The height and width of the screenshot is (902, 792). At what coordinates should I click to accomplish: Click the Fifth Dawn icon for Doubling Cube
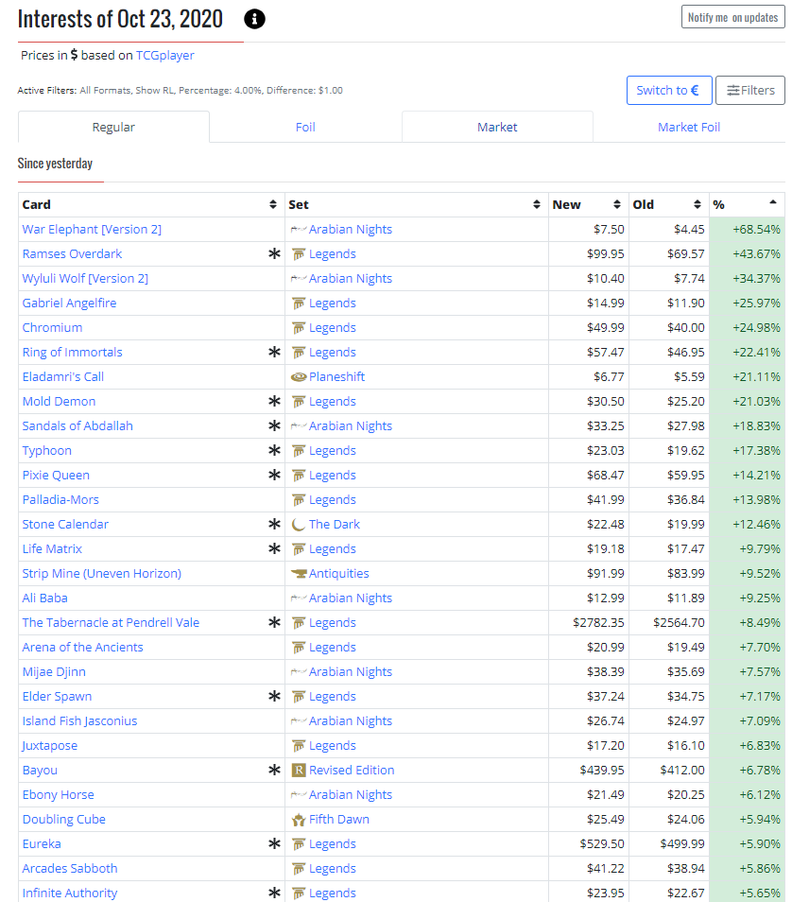click(x=299, y=820)
